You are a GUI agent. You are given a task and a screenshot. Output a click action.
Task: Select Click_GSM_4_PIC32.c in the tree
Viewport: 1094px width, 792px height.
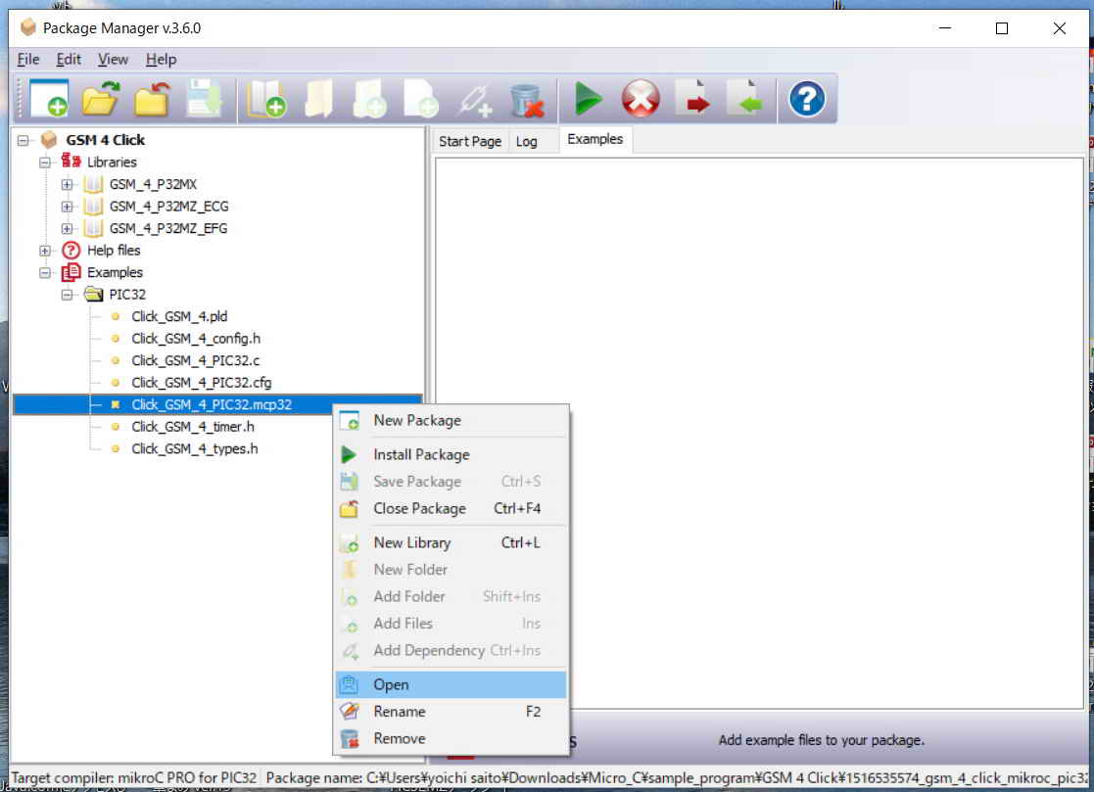click(x=195, y=360)
